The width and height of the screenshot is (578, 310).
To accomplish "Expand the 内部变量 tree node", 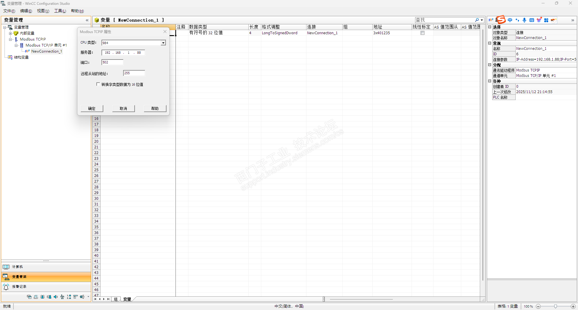I will [10, 33].
